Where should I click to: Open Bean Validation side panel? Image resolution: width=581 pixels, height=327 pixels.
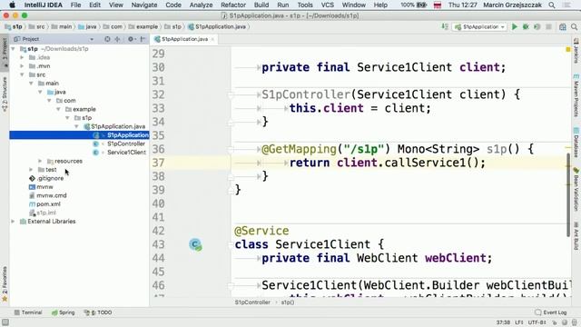point(576,189)
